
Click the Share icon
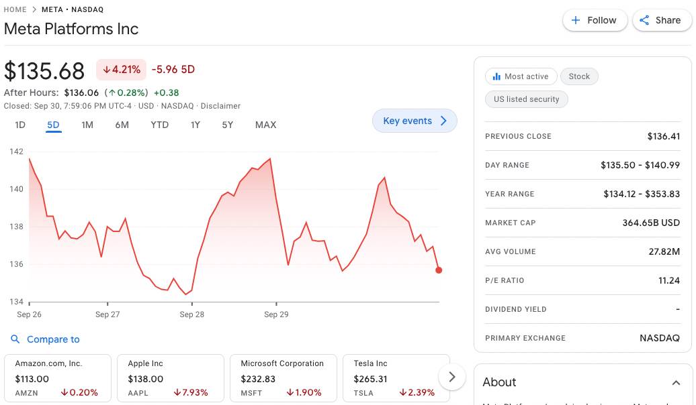click(x=644, y=20)
